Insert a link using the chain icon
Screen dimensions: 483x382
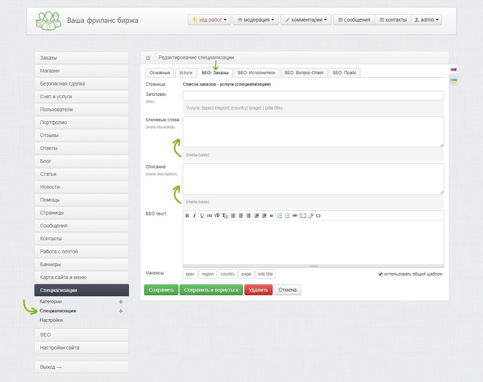pyautogui.click(x=295, y=216)
